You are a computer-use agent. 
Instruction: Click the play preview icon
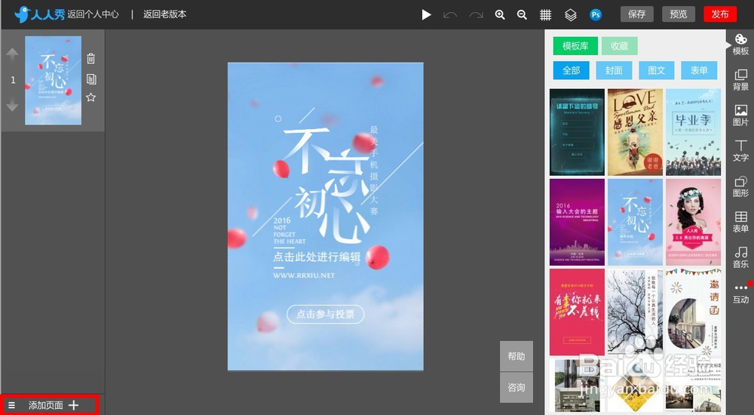point(426,15)
